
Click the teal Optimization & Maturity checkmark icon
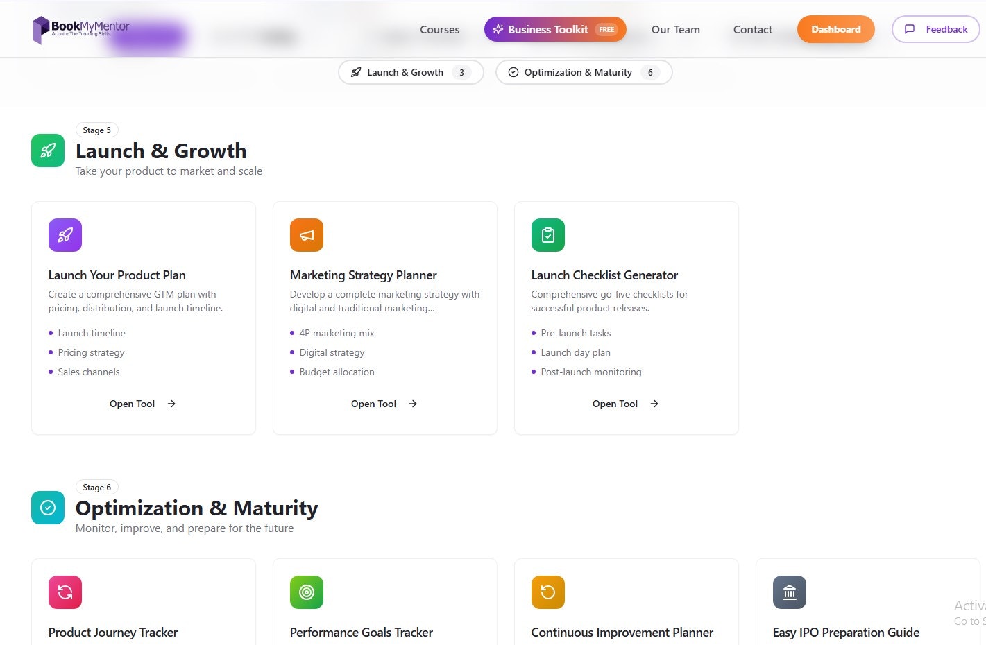[47, 508]
